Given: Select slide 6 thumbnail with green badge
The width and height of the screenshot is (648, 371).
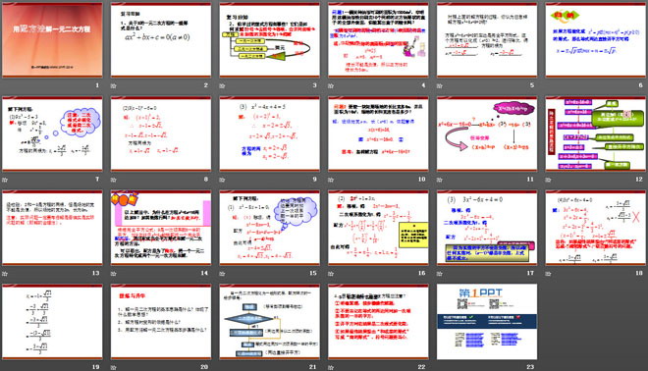Looking at the screenshot, I should click(596, 40).
